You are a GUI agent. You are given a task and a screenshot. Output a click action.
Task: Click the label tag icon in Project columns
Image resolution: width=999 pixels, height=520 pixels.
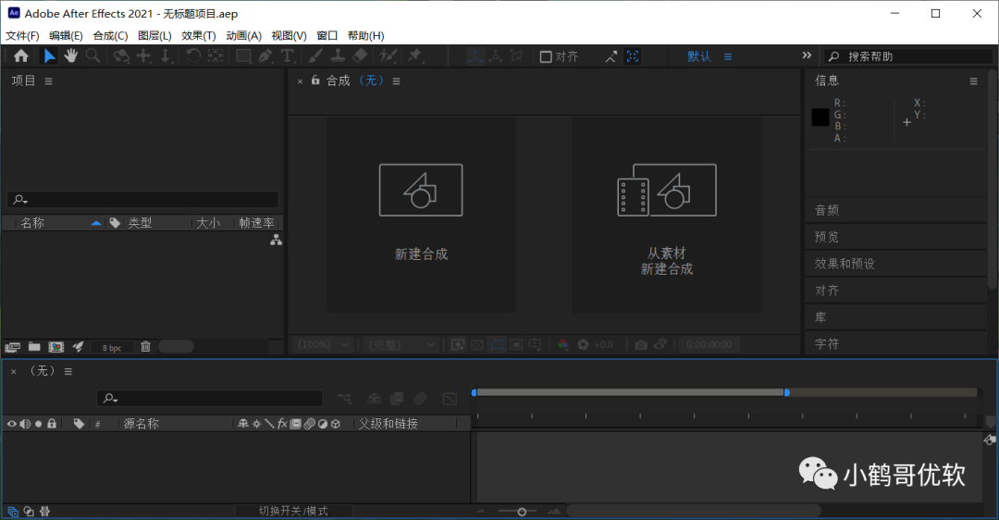115,223
